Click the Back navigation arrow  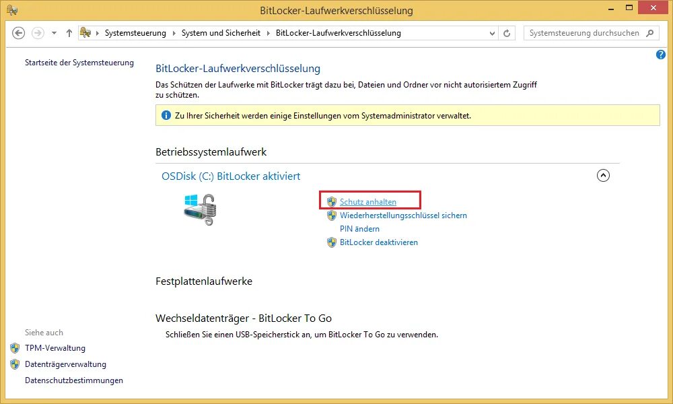point(18,33)
